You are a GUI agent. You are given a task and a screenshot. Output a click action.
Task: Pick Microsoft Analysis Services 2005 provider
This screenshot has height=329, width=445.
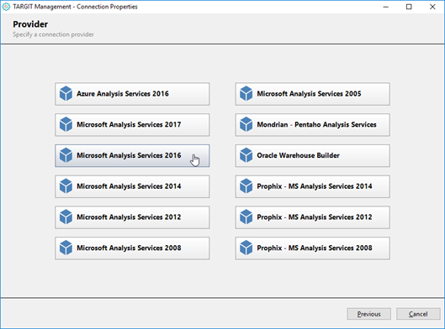(312, 94)
